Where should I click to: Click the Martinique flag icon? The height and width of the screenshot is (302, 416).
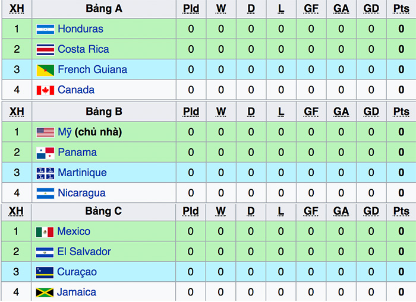tap(45, 173)
